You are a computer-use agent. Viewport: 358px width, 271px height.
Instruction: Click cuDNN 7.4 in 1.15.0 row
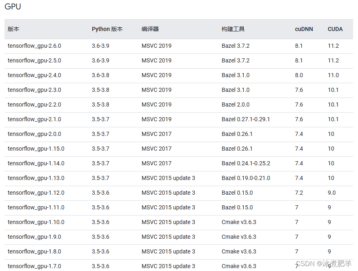[299, 149]
